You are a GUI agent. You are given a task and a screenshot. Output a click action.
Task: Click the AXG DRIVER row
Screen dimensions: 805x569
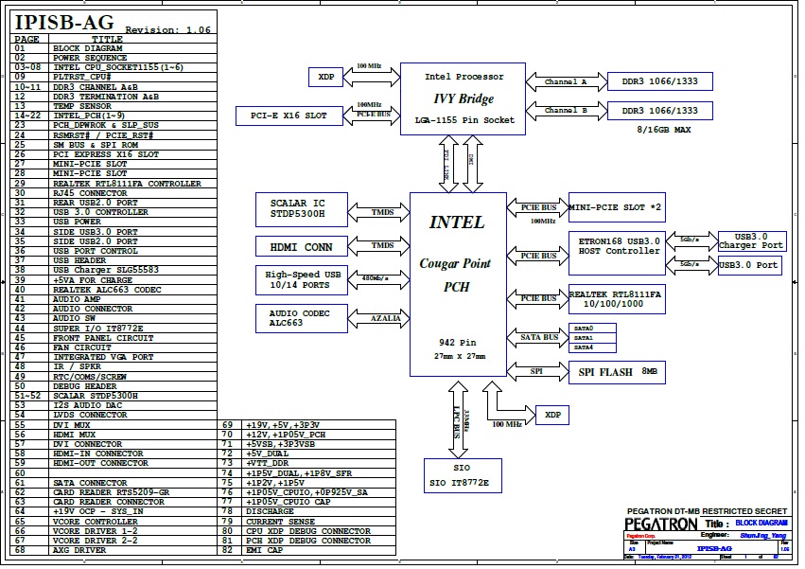coord(114,550)
